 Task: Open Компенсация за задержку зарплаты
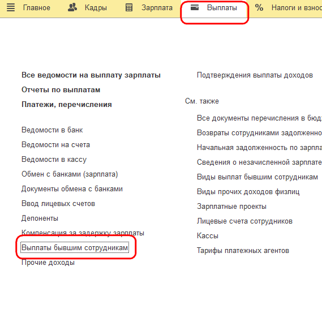(x=83, y=233)
